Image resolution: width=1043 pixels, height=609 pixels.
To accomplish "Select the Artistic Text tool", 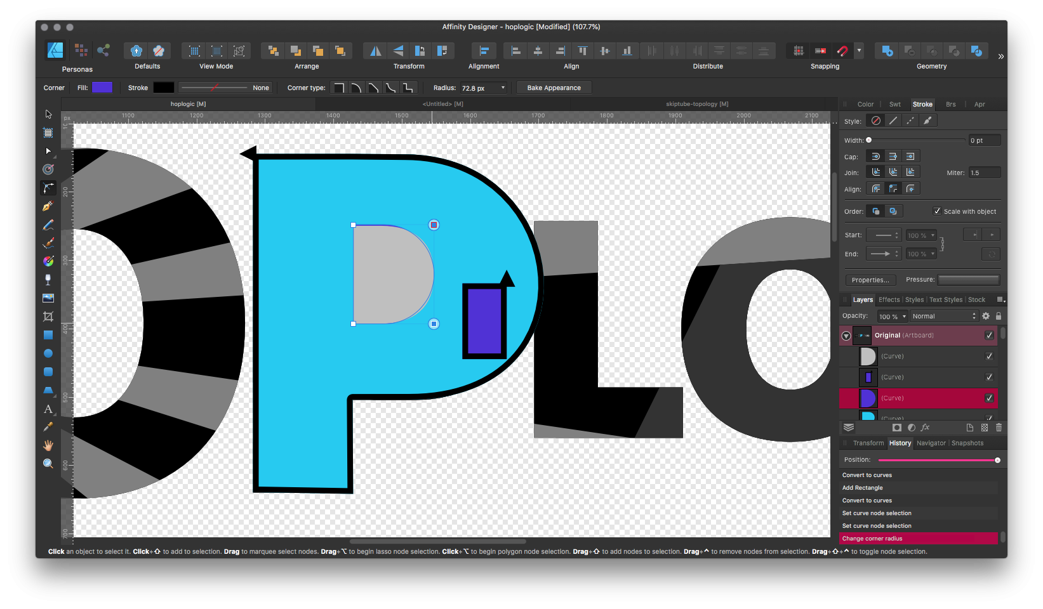I will click(48, 409).
